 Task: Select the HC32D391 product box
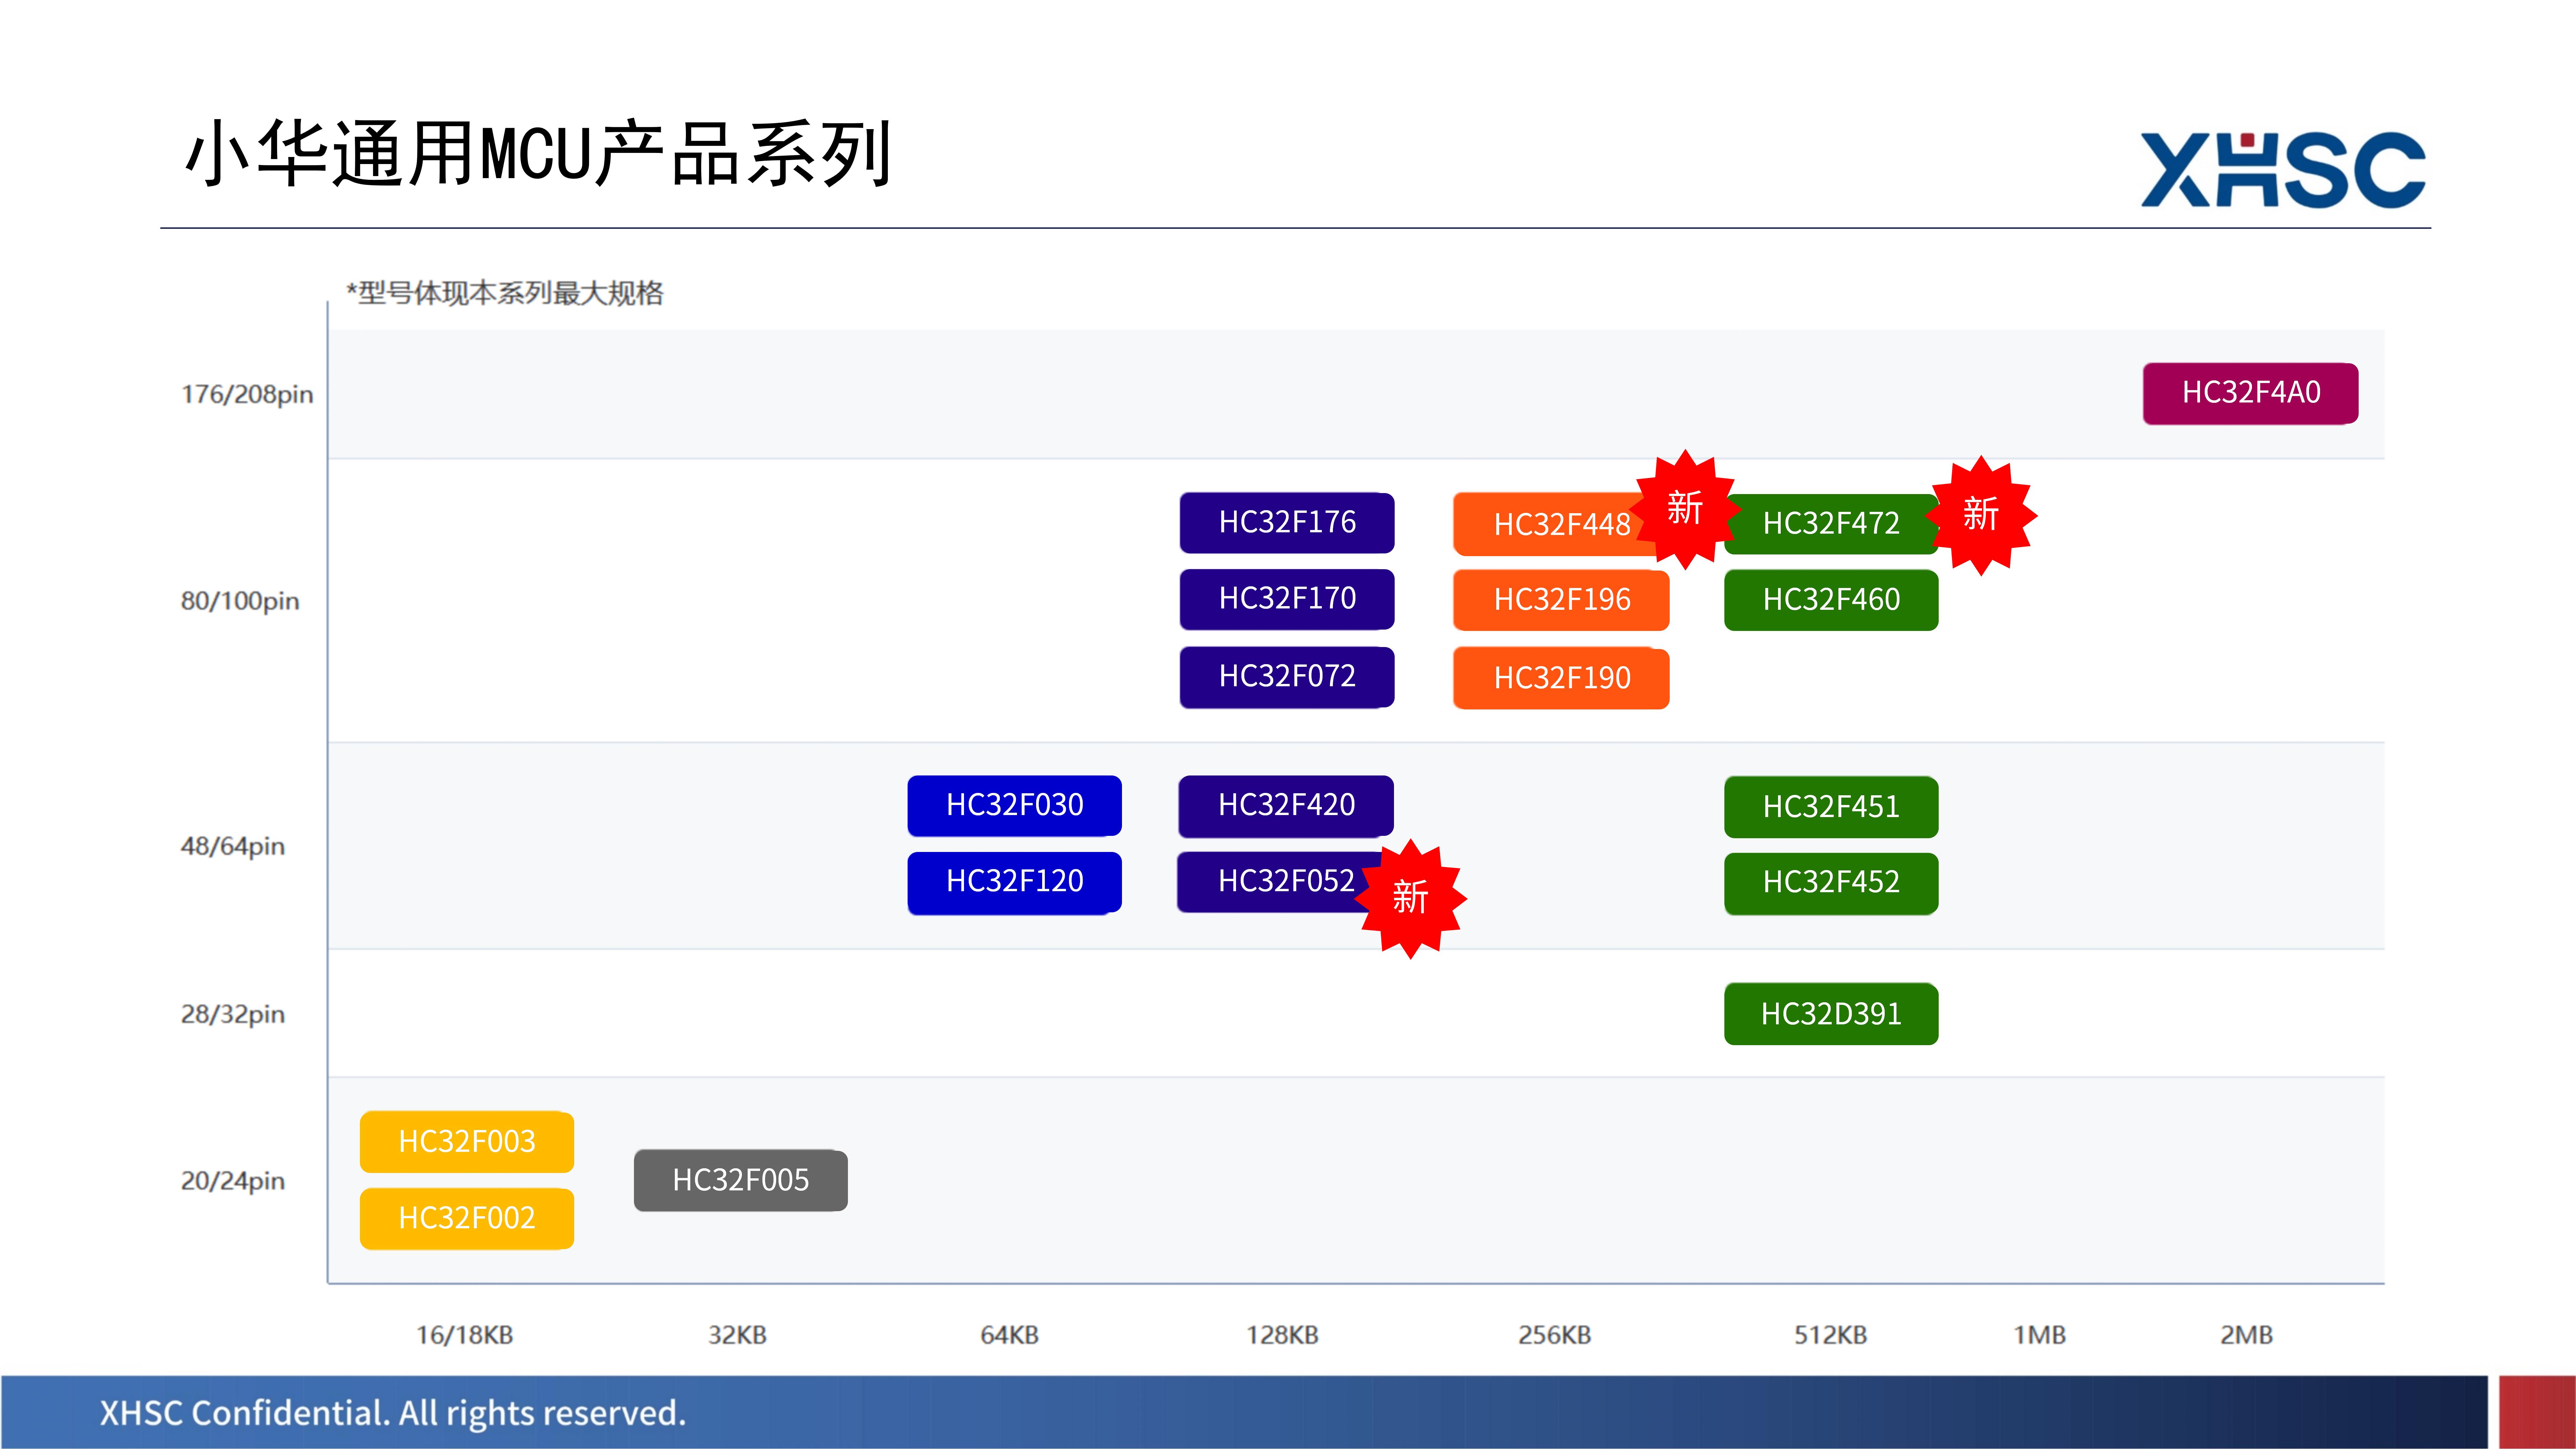click(x=1831, y=1014)
